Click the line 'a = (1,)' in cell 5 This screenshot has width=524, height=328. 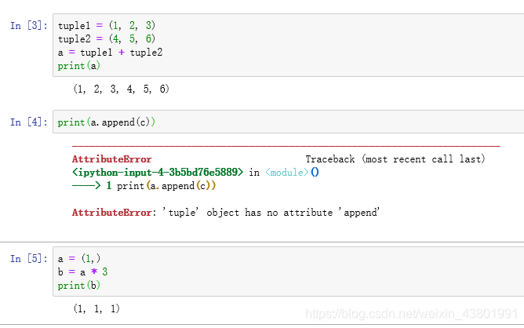[x=79, y=258]
